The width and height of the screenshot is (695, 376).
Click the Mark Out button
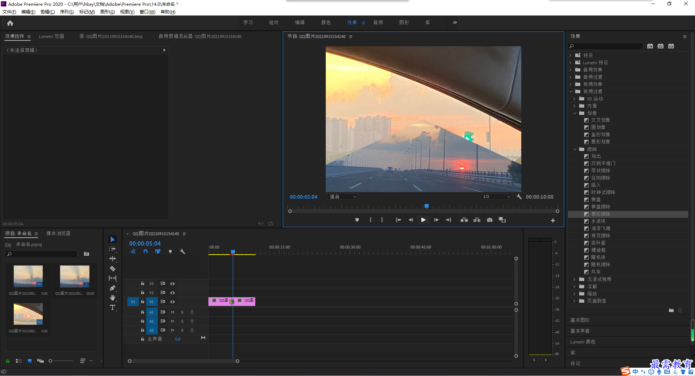[x=382, y=220]
